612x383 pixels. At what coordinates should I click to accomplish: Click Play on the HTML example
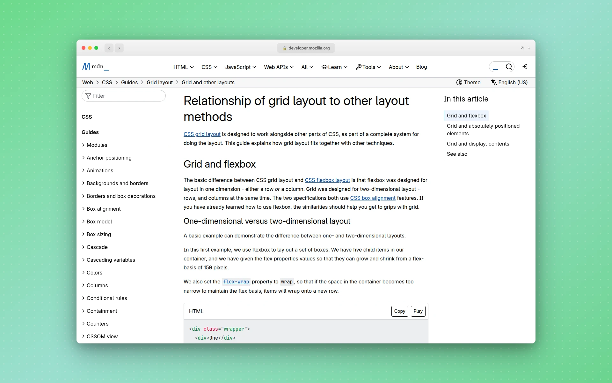coord(418,311)
